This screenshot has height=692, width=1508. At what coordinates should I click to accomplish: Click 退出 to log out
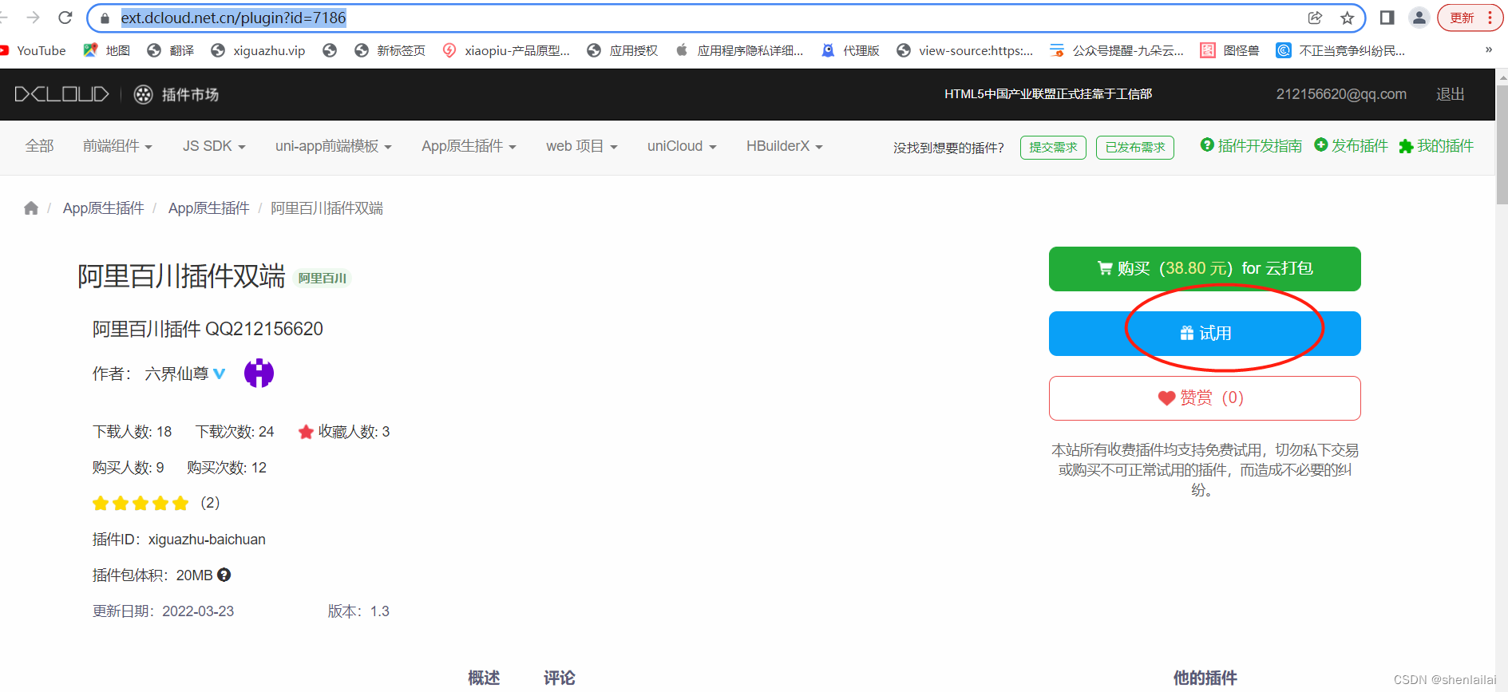[1450, 94]
